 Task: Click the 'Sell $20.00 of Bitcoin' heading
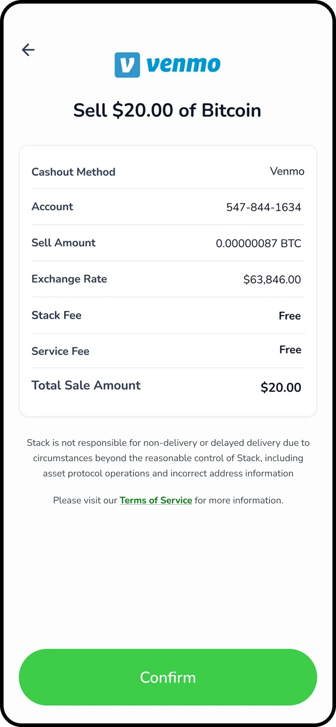pyautogui.click(x=167, y=110)
